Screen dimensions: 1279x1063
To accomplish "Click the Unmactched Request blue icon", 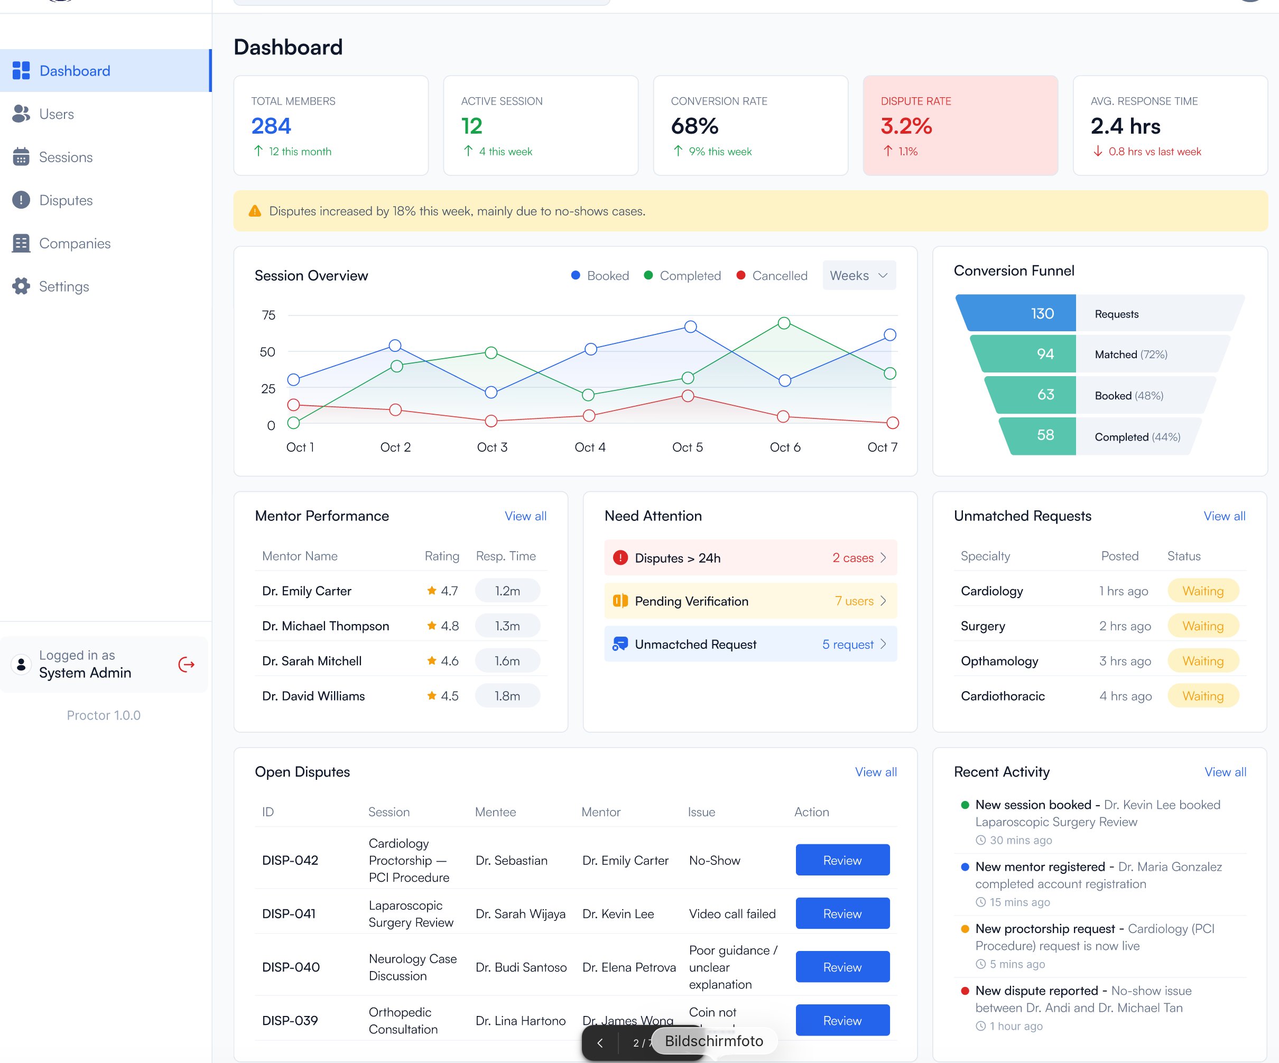I will click(620, 644).
